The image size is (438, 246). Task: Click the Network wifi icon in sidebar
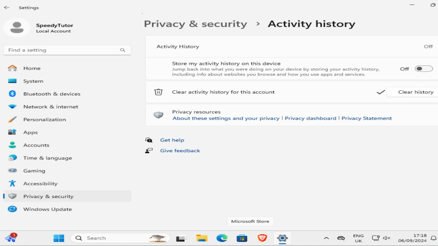(x=12, y=107)
